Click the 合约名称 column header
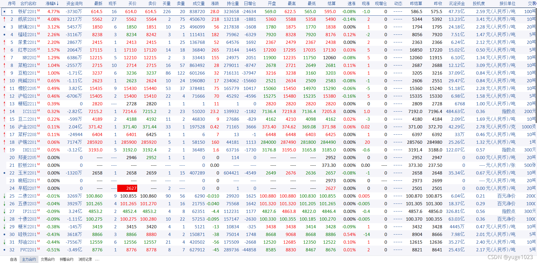The width and height of the screenshot is (537, 263). point(28,3)
